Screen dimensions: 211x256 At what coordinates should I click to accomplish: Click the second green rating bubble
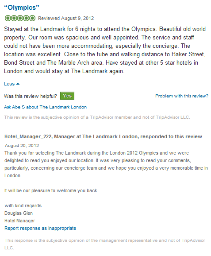tap(14, 18)
